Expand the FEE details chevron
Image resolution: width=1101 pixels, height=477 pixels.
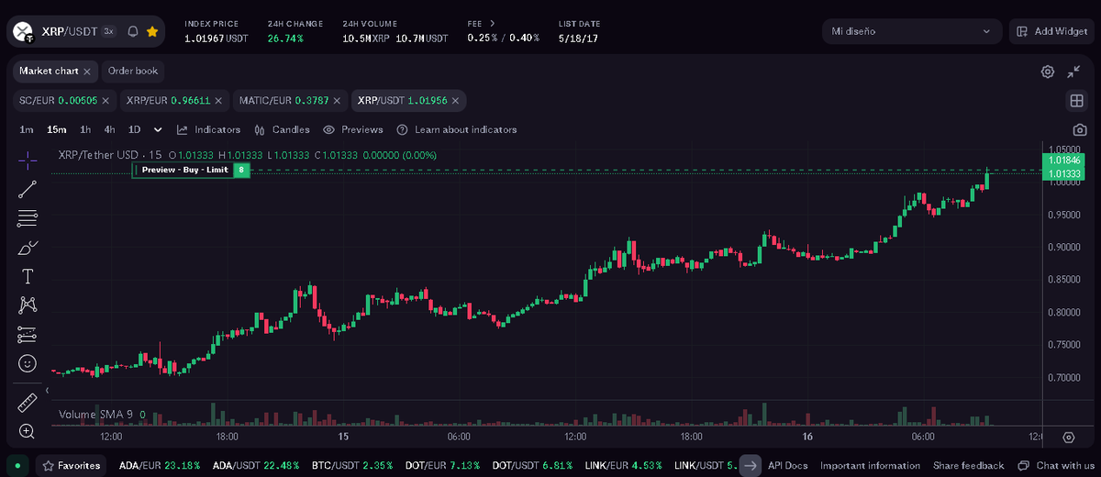point(493,23)
